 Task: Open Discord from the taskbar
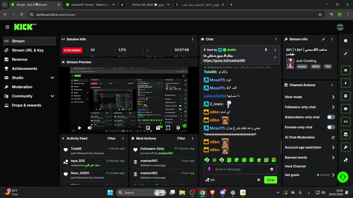point(223,193)
